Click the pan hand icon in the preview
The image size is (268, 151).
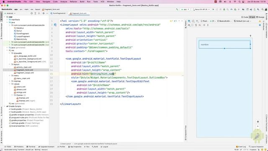258,122
